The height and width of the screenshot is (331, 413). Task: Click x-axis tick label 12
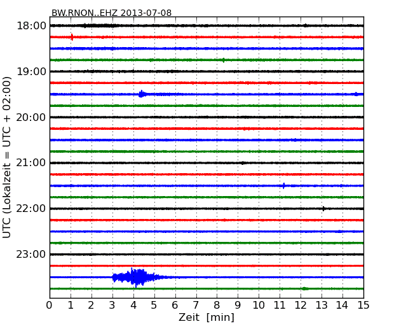(301, 305)
